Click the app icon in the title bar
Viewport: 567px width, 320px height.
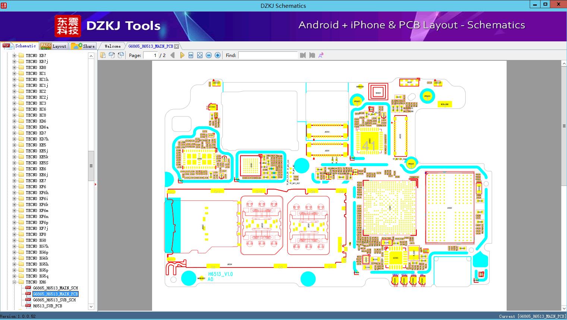pos(4,5)
